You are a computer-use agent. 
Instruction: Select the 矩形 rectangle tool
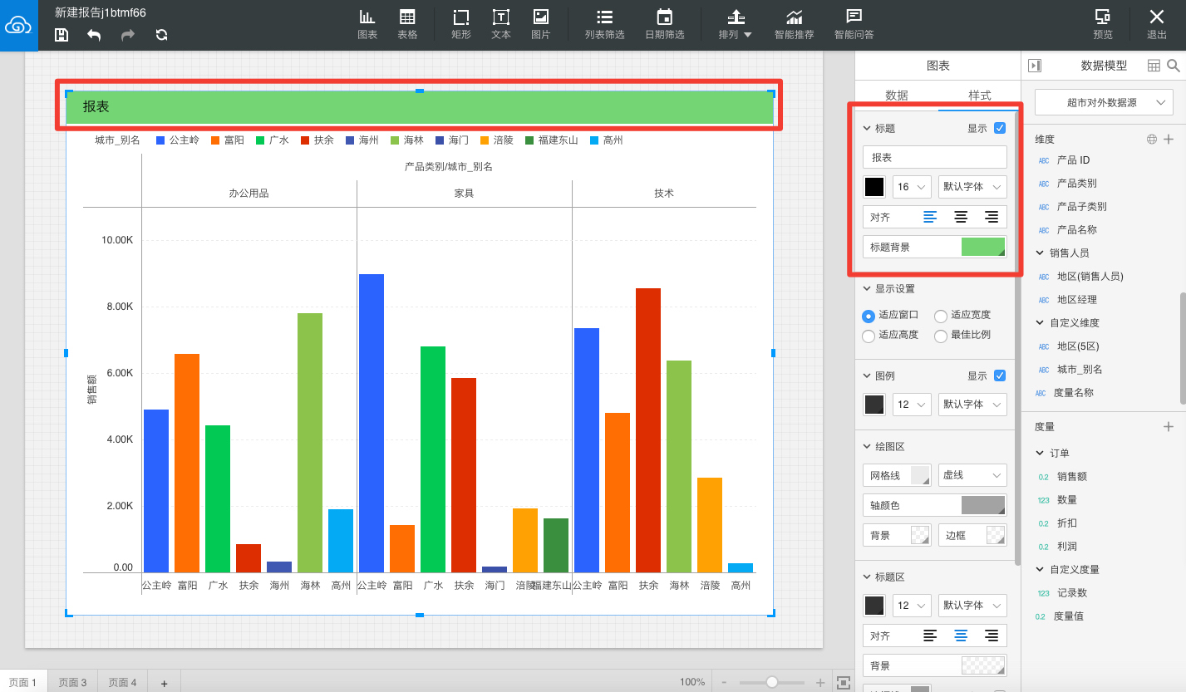461,25
